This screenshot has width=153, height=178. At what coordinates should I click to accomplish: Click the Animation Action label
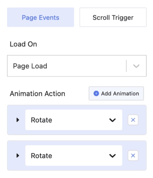pos(37,94)
